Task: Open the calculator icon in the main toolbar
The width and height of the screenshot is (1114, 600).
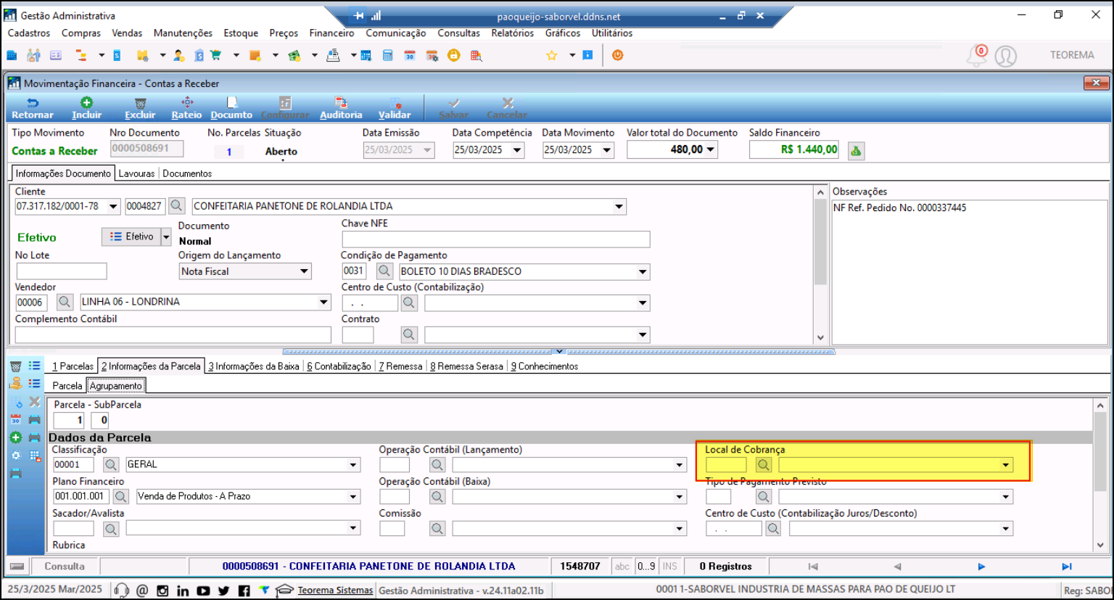Action: click(388, 55)
